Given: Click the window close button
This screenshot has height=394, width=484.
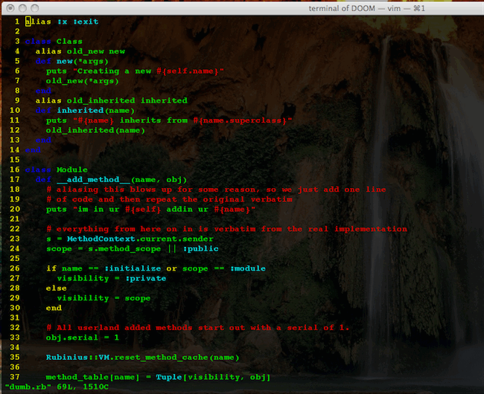Looking at the screenshot, I should point(10,8).
